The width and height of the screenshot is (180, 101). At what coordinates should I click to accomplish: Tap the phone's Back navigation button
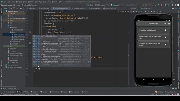[x=144, y=80]
